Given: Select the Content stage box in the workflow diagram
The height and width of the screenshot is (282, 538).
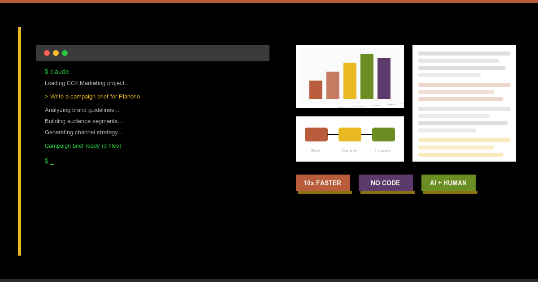Looking at the screenshot, I should (350, 134).
